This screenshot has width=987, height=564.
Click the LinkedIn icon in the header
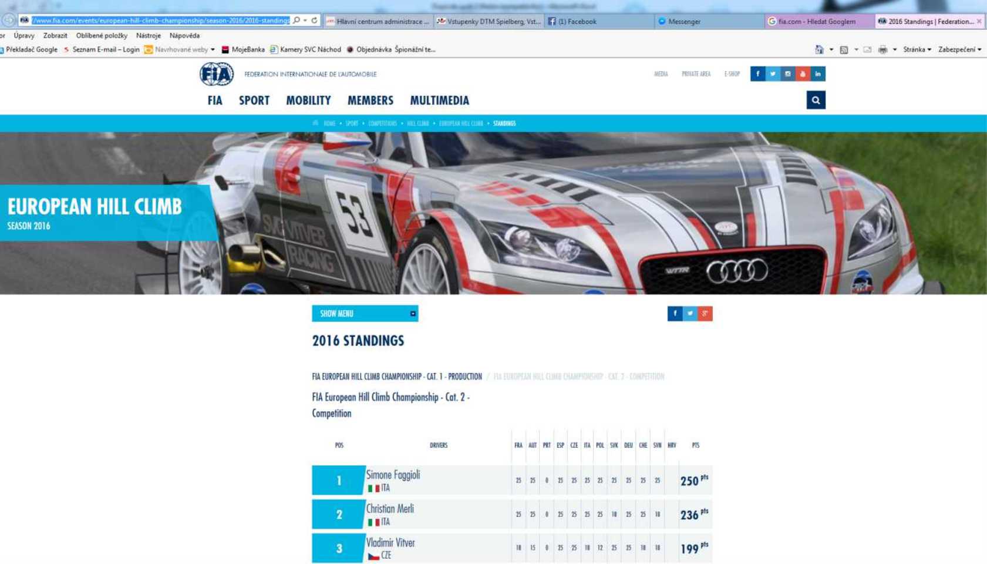818,74
